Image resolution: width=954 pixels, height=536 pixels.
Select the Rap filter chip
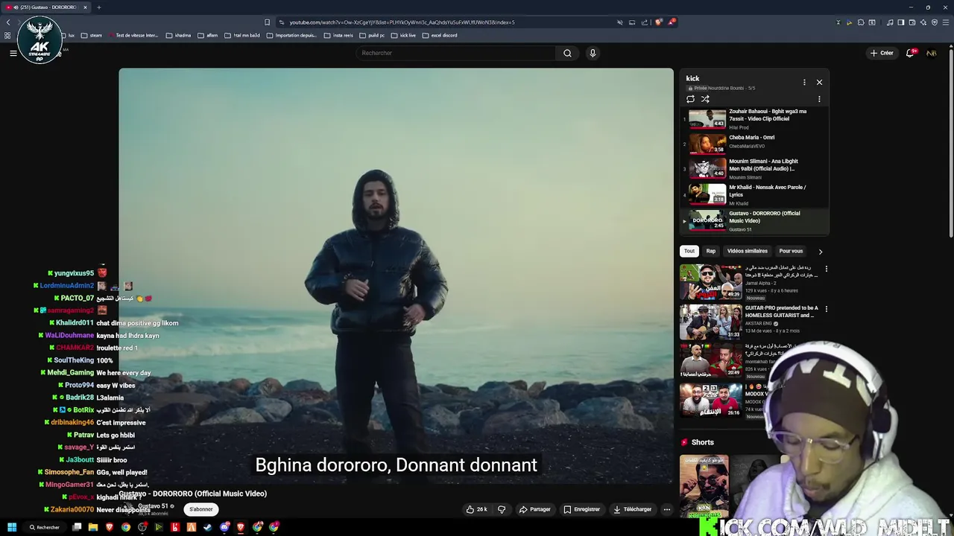click(711, 251)
